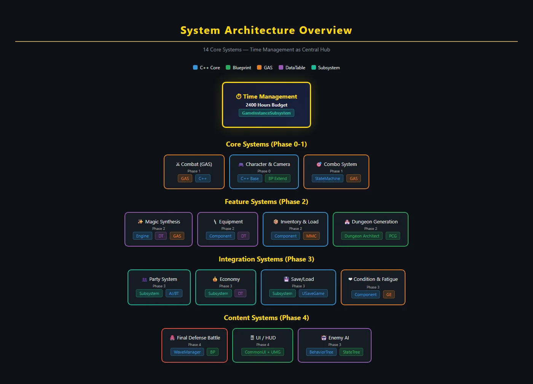Screen dimensions: 533x384
Task: Click the floppy disk Save/Load icon
Action: 286,279
